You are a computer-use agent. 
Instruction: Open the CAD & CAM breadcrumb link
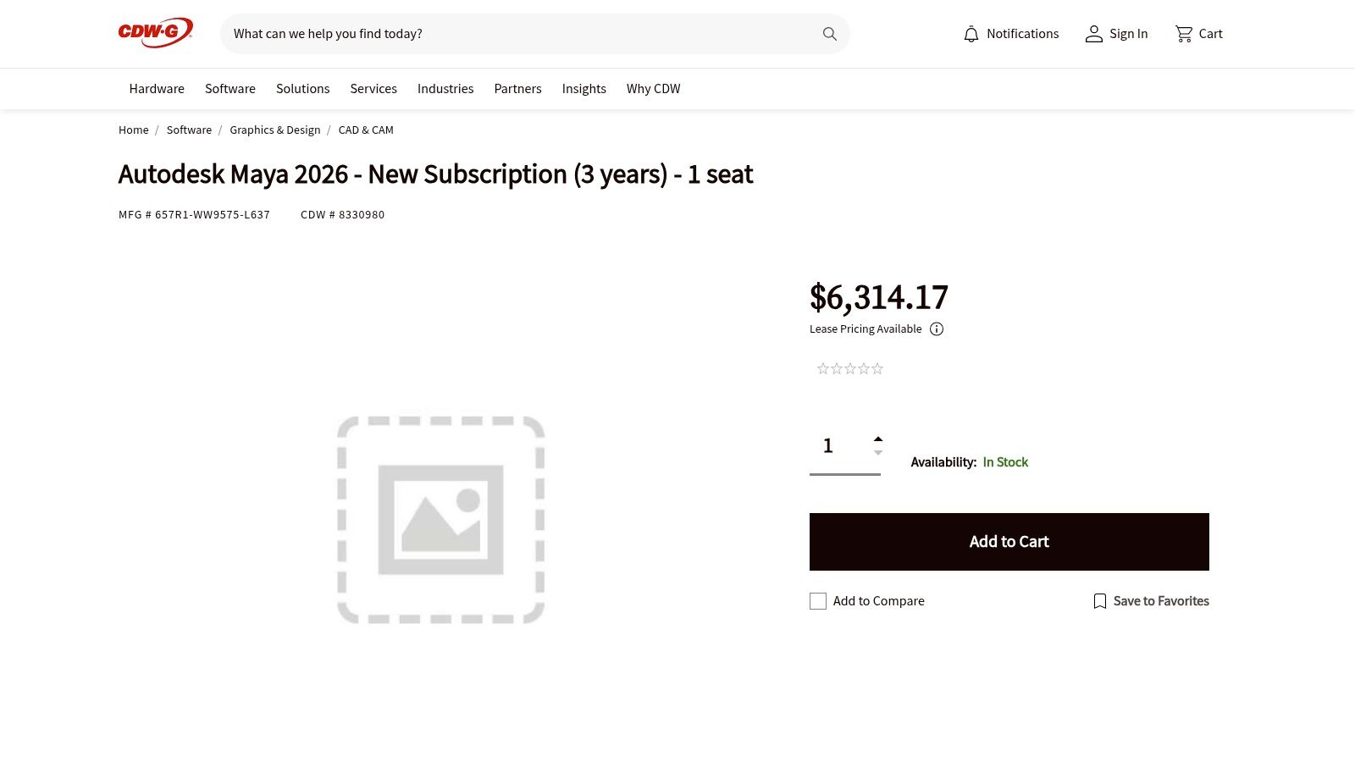(365, 130)
